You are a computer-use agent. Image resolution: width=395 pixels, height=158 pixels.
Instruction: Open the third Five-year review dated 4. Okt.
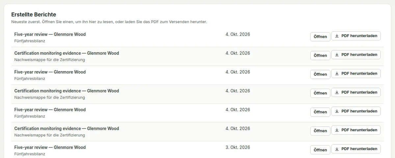pyautogui.click(x=320, y=112)
